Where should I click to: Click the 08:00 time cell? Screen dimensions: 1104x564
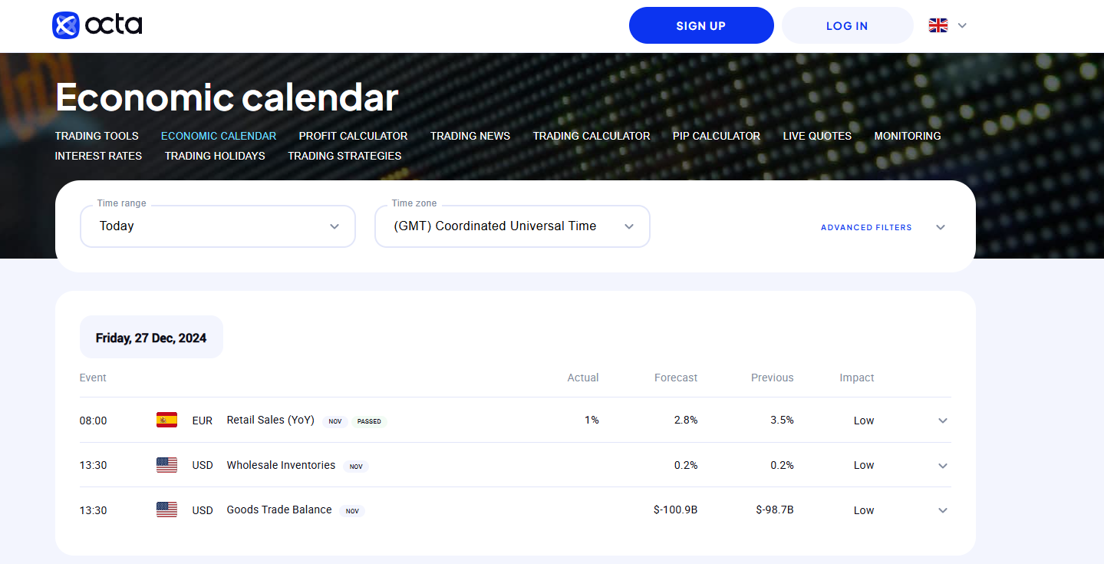pos(94,421)
